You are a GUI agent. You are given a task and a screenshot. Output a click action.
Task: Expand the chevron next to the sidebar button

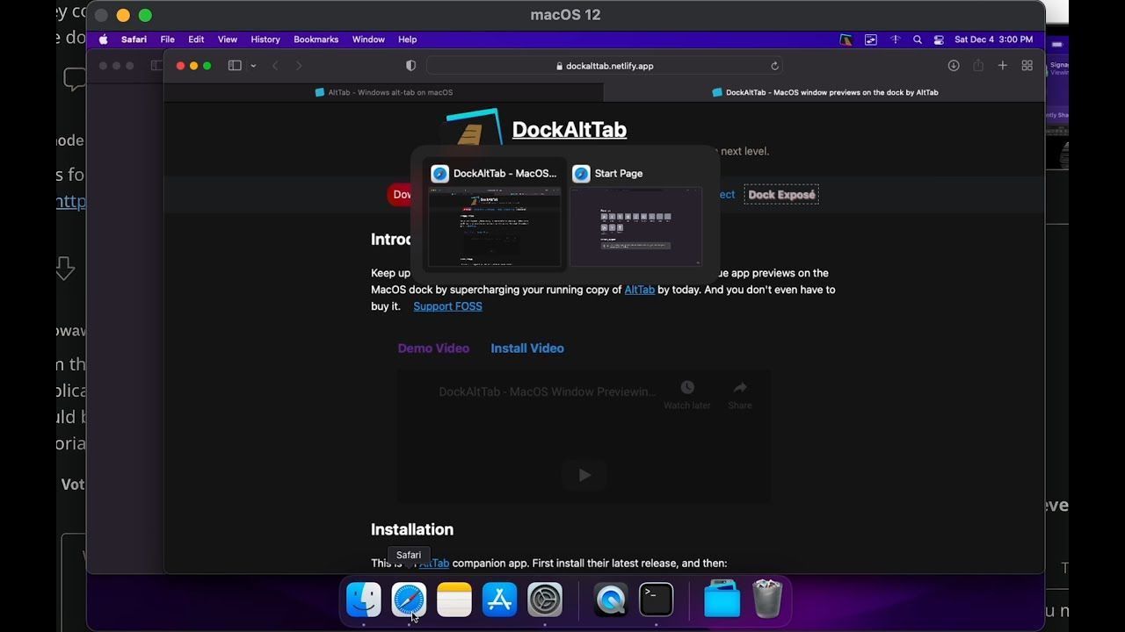point(253,65)
